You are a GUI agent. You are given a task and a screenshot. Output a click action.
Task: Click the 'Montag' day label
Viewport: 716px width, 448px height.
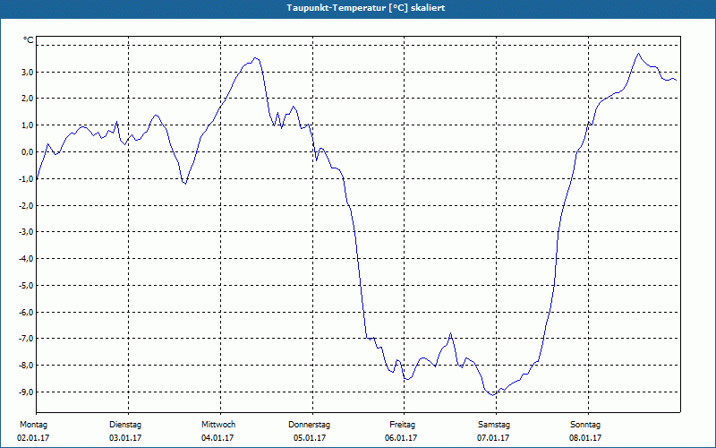click(33, 425)
